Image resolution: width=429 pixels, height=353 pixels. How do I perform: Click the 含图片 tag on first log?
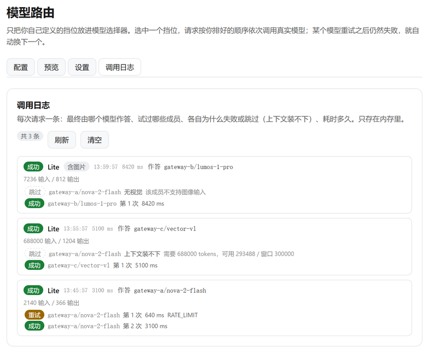pyautogui.click(x=77, y=166)
